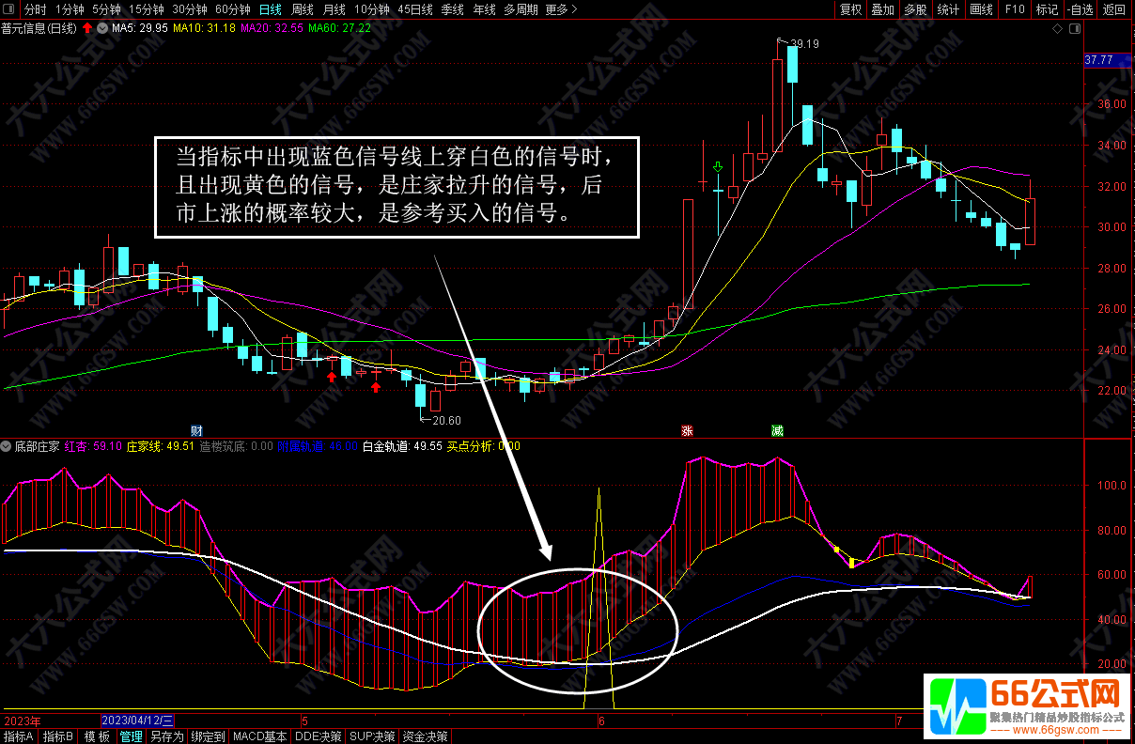Select the 月线 period
1135x744 pixels.
pos(334,9)
